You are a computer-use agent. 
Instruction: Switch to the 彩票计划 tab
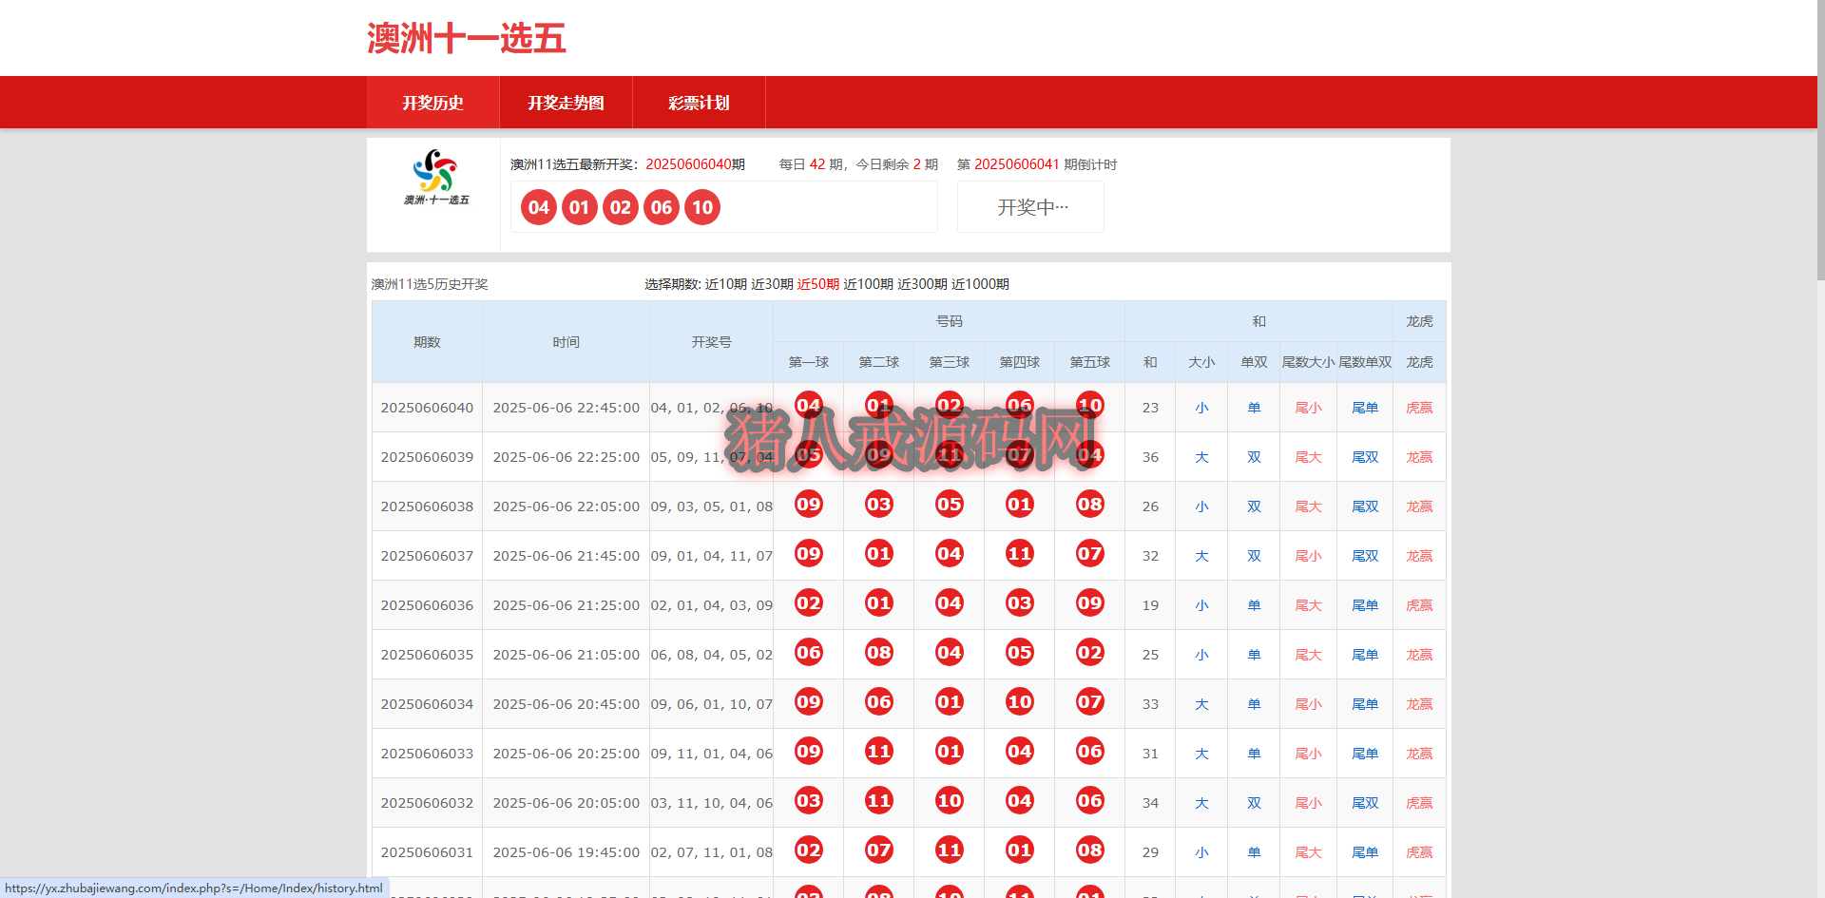pos(699,103)
